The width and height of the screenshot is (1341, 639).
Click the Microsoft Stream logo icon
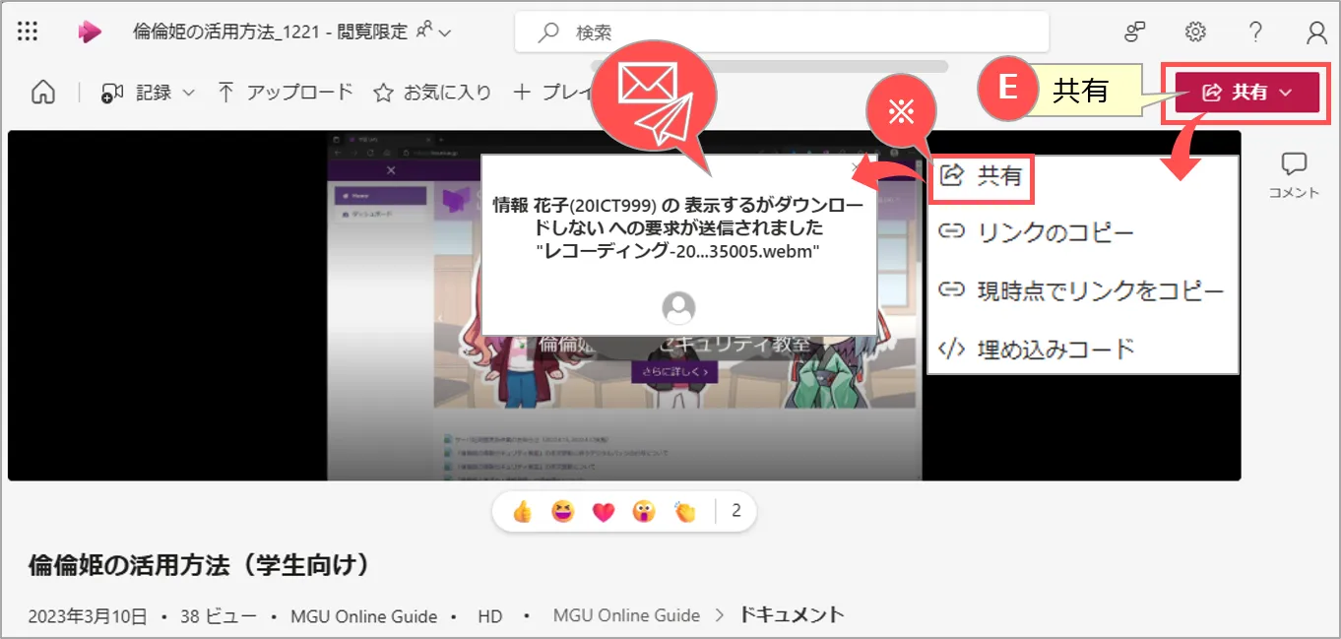tap(90, 32)
